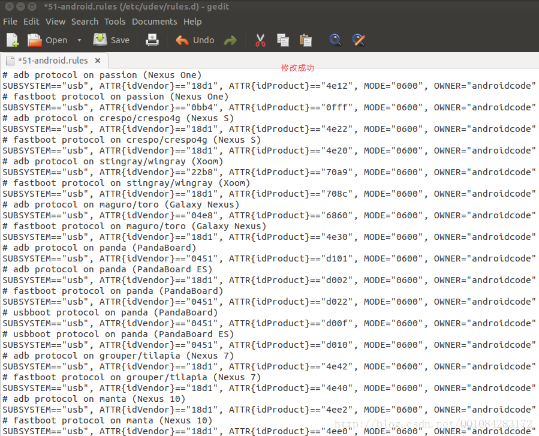This screenshot has height=436, width=539.
Task: Click the comment "adb protocol on passion (Nexus One)"
Action: pyautogui.click(x=107, y=75)
